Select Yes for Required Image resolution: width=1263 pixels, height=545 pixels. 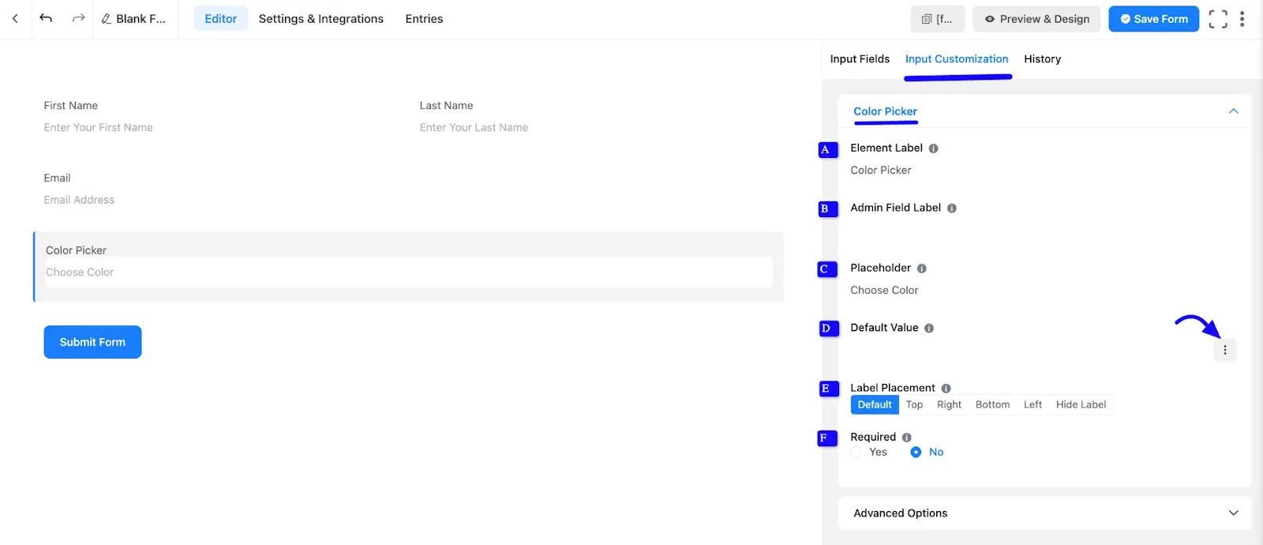pos(856,453)
